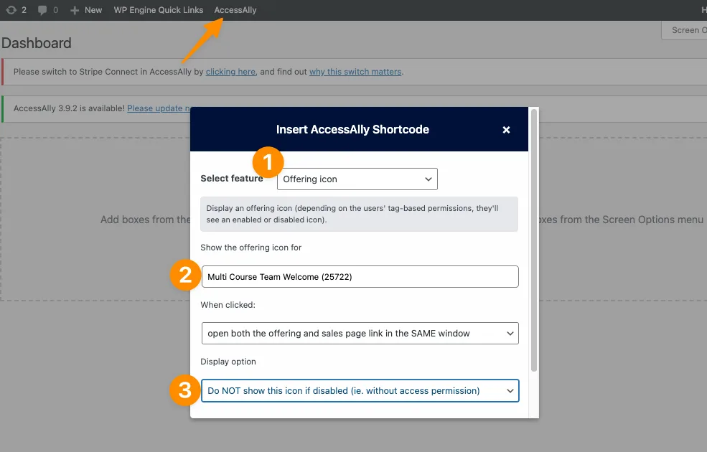Image resolution: width=707 pixels, height=452 pixels.
Task: Open the Select feature dropdown
Action: click(x=357, y=179)
